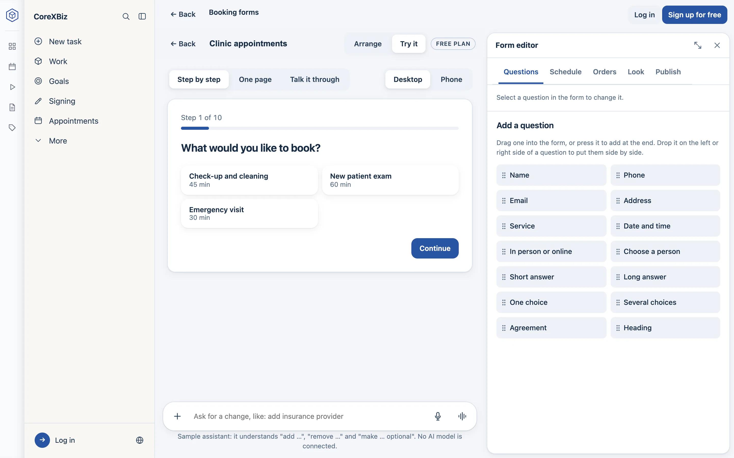Open the Publish tab
The image size is (734, 458).
[668, 72]
